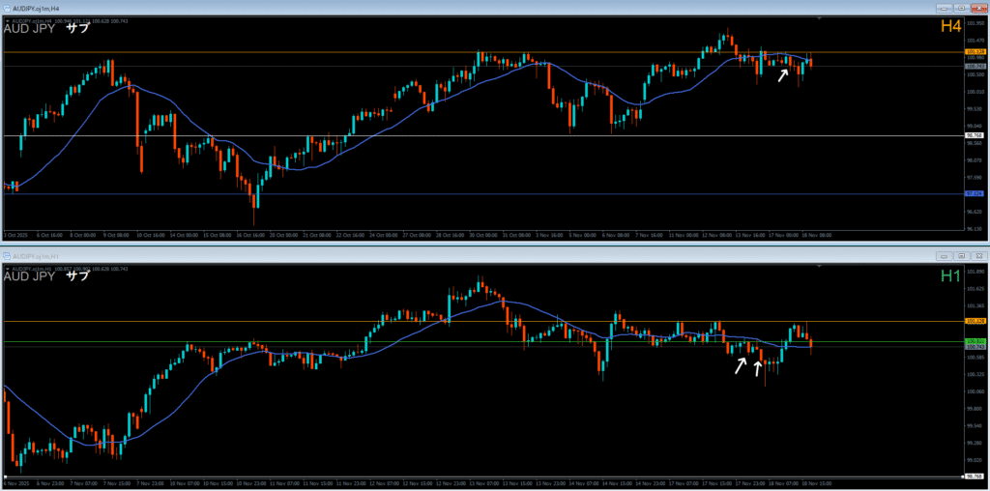Select the right white arrow on H1 chart
990x491 pixels.
[758, 368]
